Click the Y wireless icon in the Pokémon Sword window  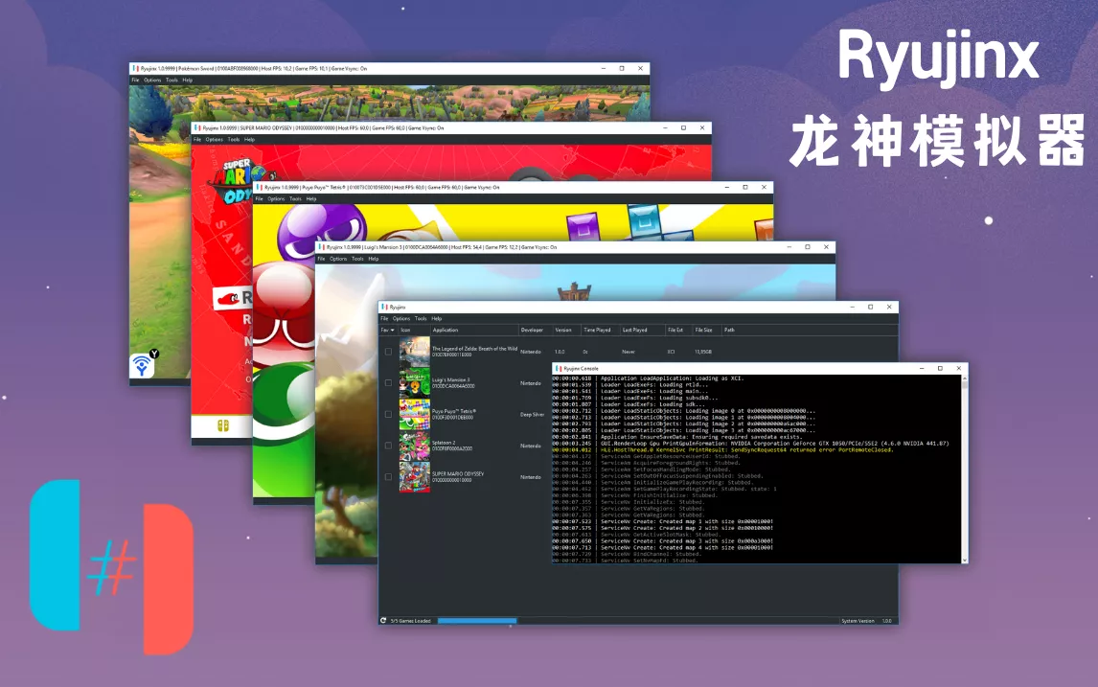(143, 364)
